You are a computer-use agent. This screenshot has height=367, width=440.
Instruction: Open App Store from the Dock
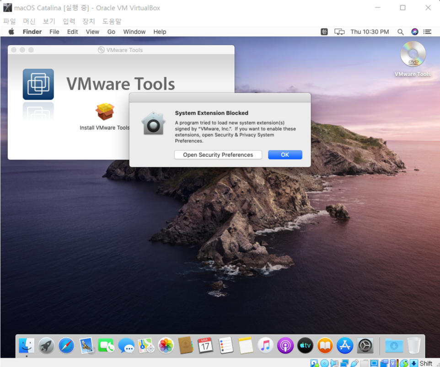pos(345,346)
